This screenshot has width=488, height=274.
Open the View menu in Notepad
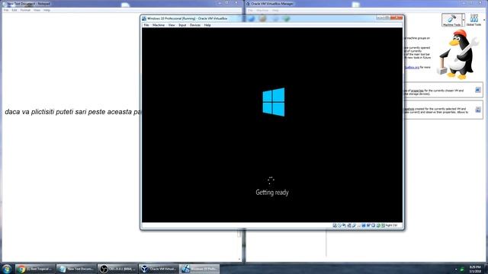coord(37,10)
